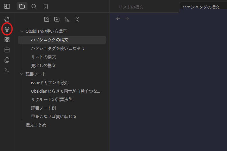Open the search panel
This screenshot has height=151, width=227.
34,6
